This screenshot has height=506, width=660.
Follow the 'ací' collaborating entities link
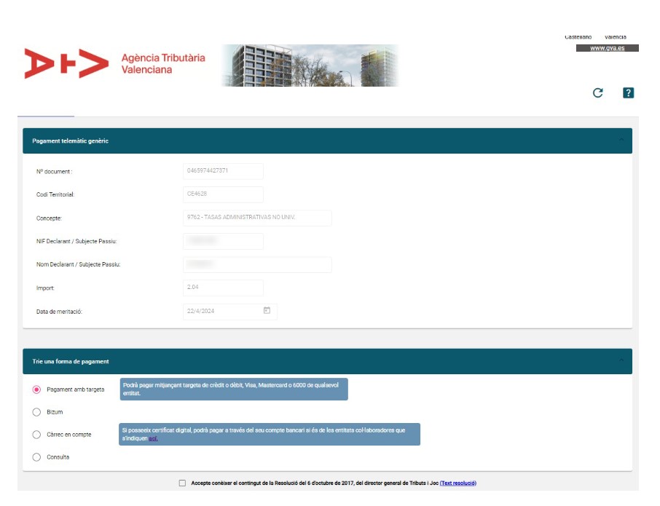pos(153,439)
